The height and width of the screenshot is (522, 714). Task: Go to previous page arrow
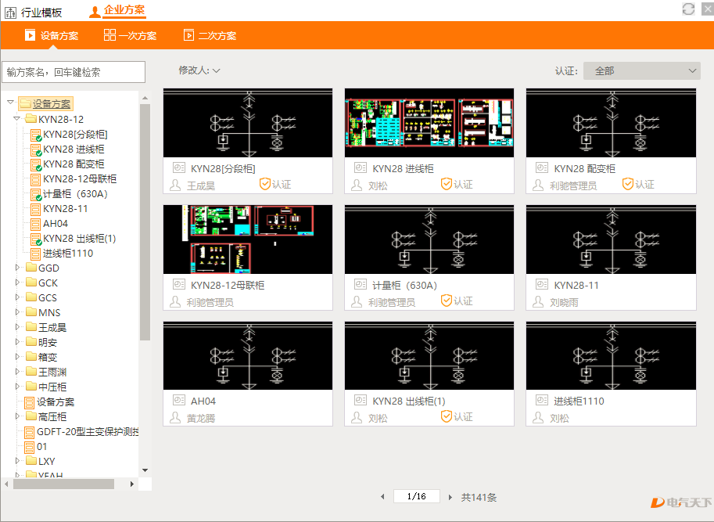(382, 497)
